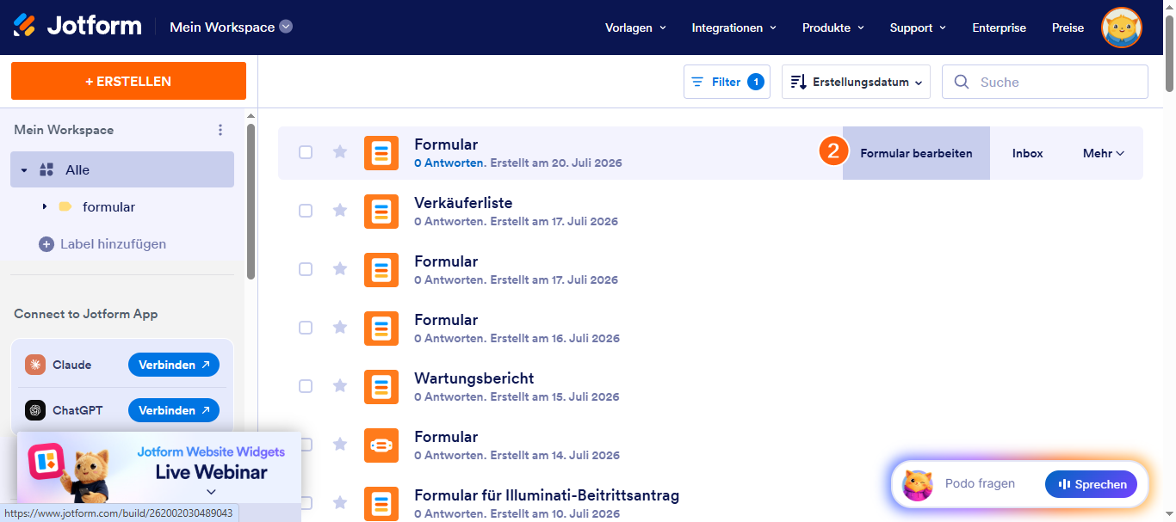This screenshot has width=1176, height=522.
Task: Open the Filter button
Action: pyautogui.click(x=727, y=82)
